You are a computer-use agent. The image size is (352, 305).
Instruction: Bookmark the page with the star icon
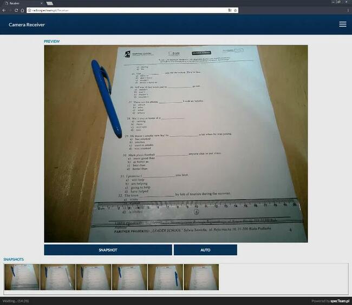coord(235,10)
